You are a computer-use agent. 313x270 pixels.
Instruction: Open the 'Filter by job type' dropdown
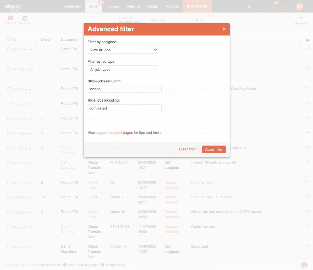[123, 69]
